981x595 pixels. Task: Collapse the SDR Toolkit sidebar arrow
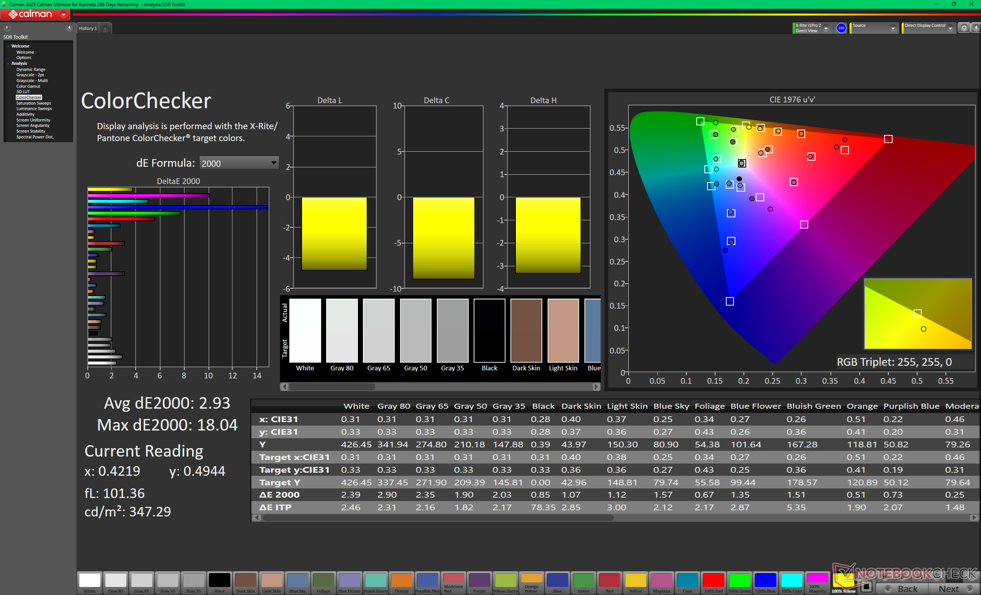(69, 28)
